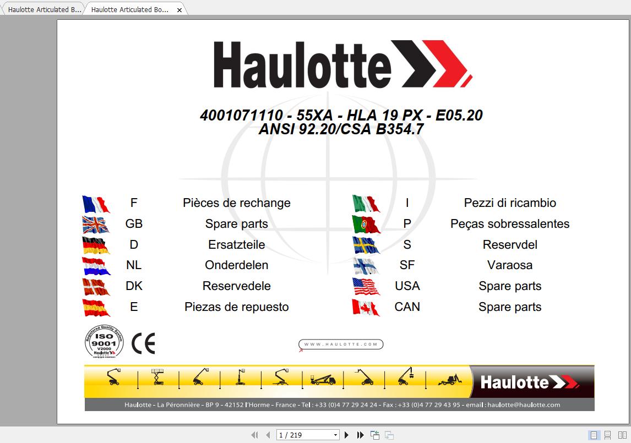This screenshot has height=443, width=631.
Task: Click the text 'Onderdelen'
Action: pos(237,265)
